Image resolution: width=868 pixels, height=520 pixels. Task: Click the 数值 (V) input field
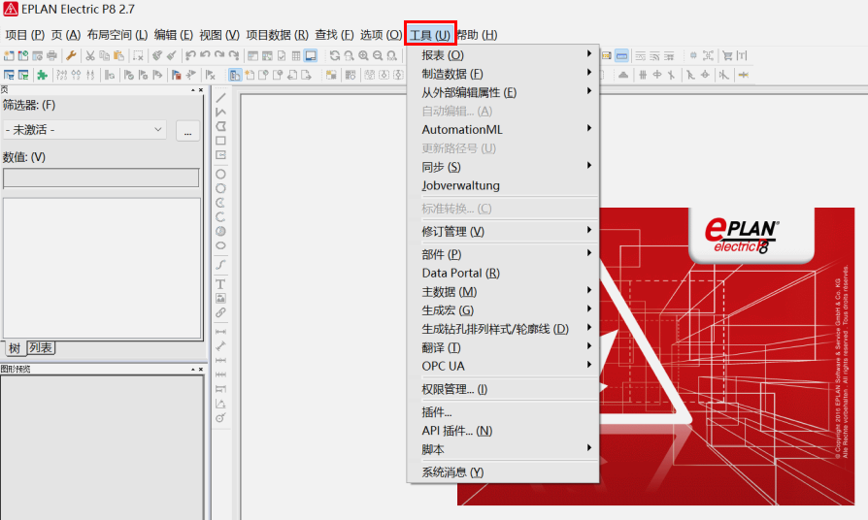coord(101,178)
